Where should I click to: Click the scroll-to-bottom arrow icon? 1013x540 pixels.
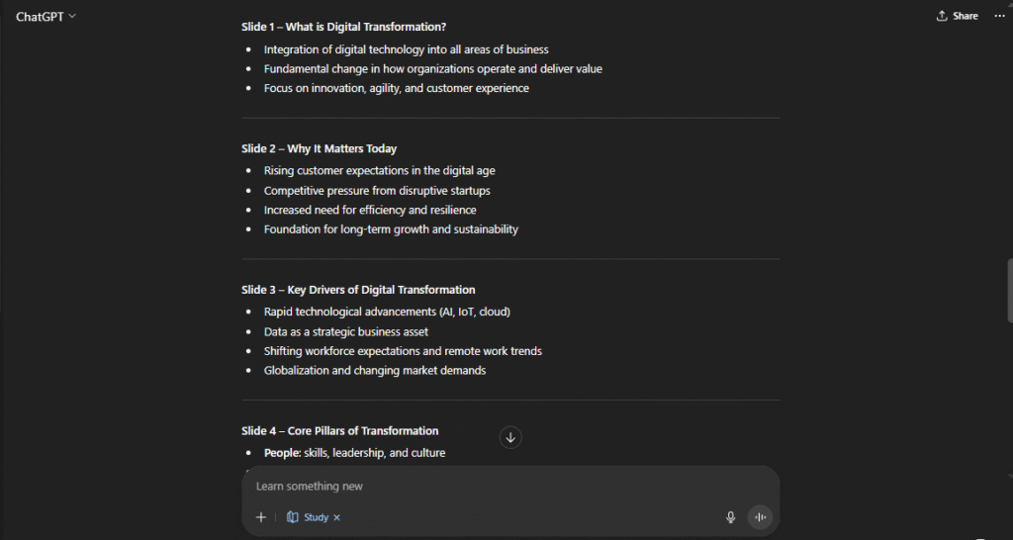[510, 437]
